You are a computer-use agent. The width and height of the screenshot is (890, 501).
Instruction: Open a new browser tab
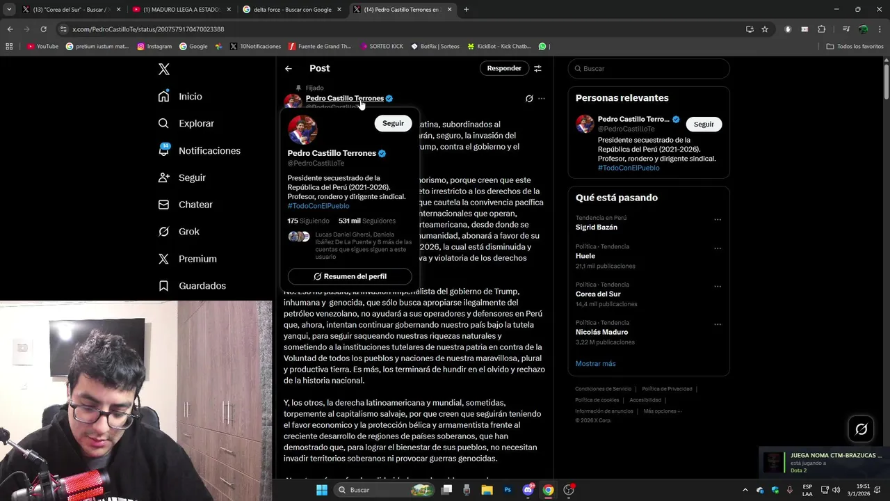[466, 10]
